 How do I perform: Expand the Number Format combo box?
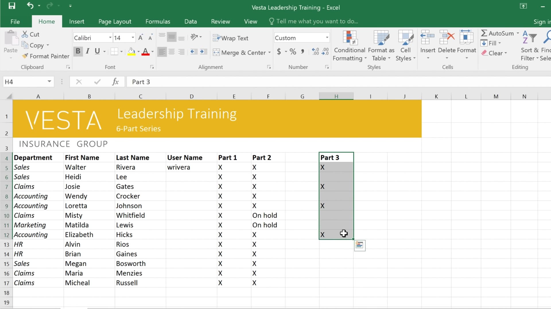coord(327,37)
